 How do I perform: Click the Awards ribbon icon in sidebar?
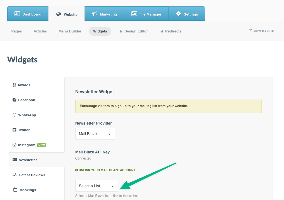(x=14, y=85)
